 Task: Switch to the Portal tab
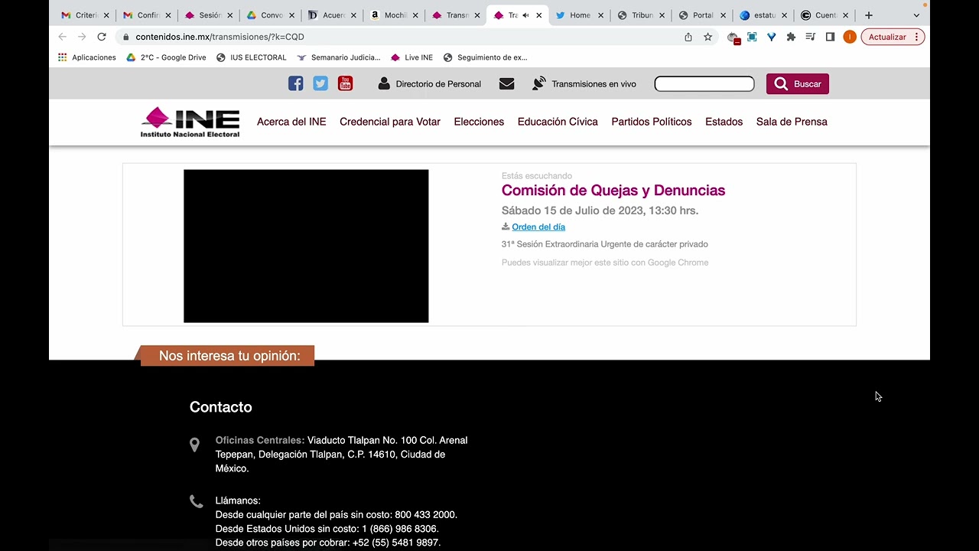pos(703,15)
